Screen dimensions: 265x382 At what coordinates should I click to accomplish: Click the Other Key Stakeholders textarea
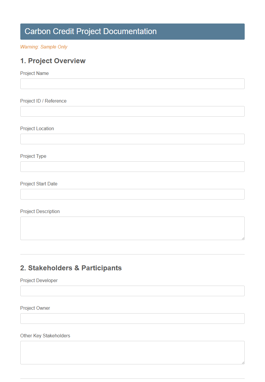pyautogui.click(x=132, y=352)
